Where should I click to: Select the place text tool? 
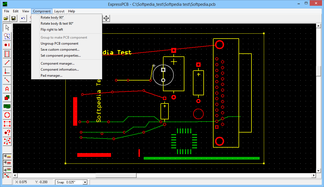tap(7, 89)
